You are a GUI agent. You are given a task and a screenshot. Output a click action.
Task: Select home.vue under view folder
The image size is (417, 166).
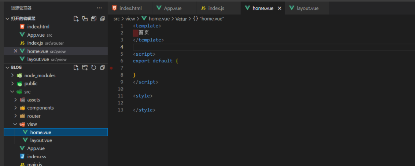56,132
